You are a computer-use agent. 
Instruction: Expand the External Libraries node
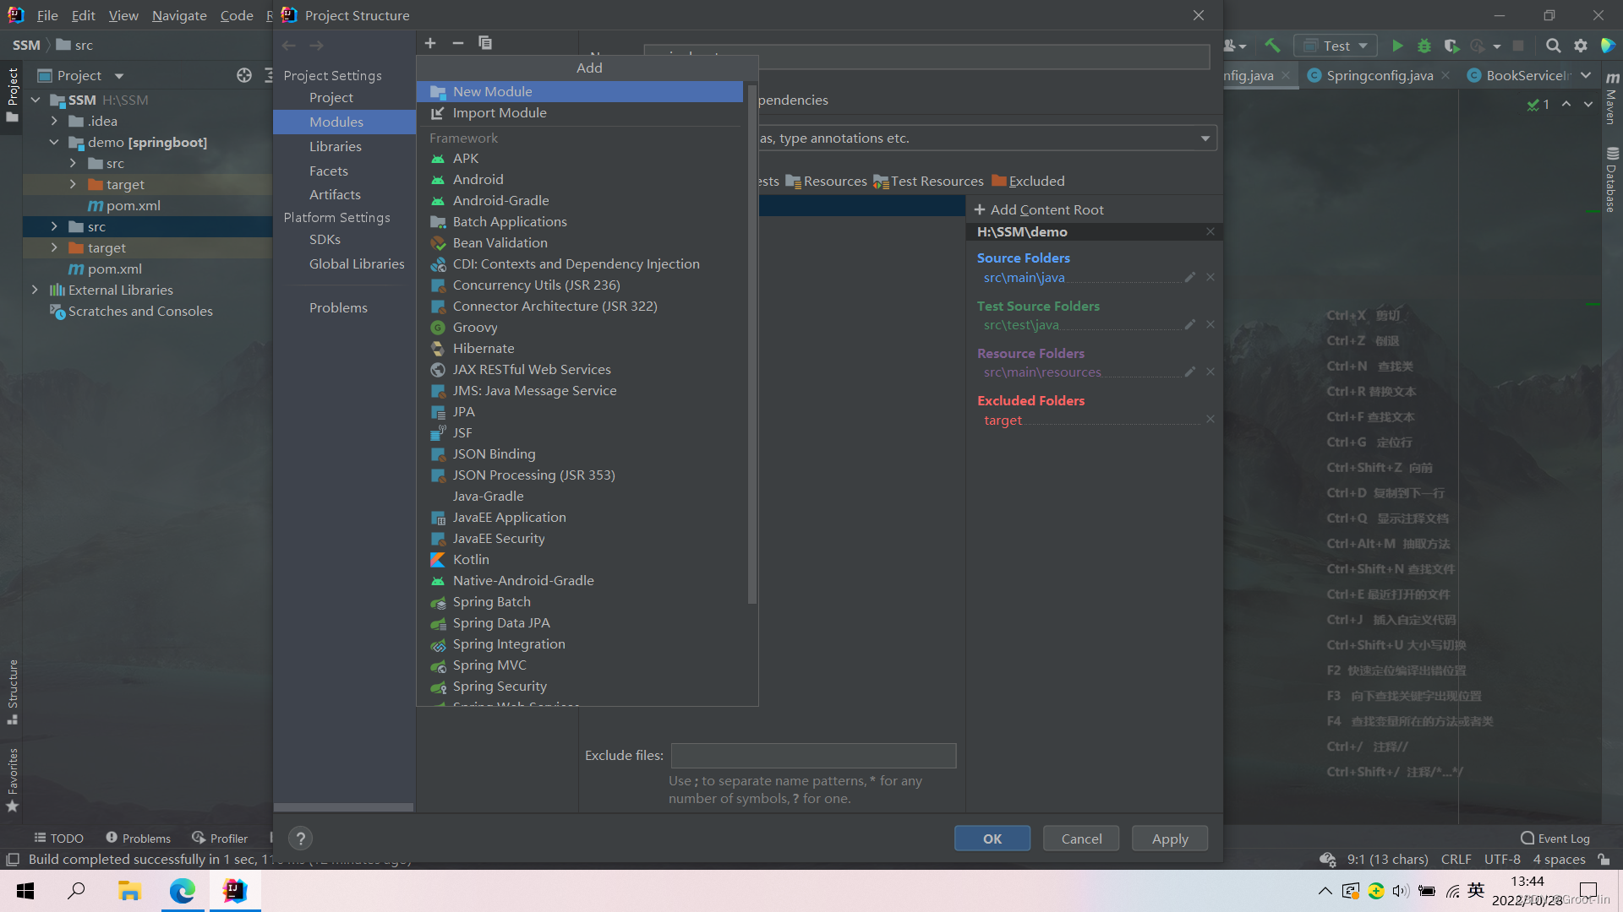pyautogui.click(x=35, y=290)
